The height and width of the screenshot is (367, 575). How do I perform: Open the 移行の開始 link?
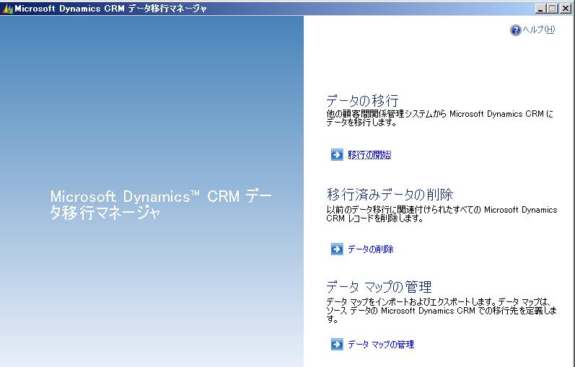[369, 155]
